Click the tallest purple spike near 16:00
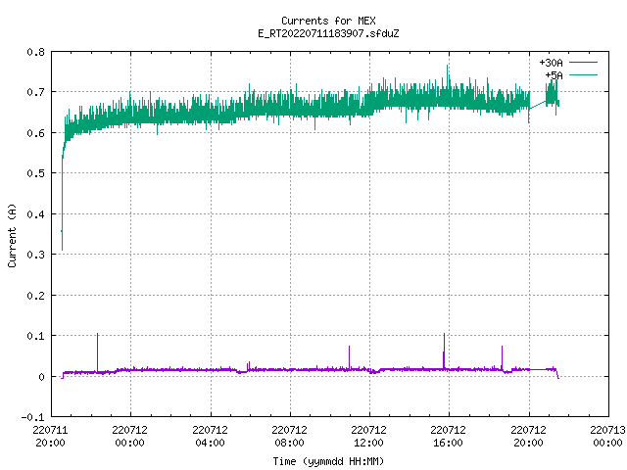This screenshot has width=627, height=470. click(444, 351)
